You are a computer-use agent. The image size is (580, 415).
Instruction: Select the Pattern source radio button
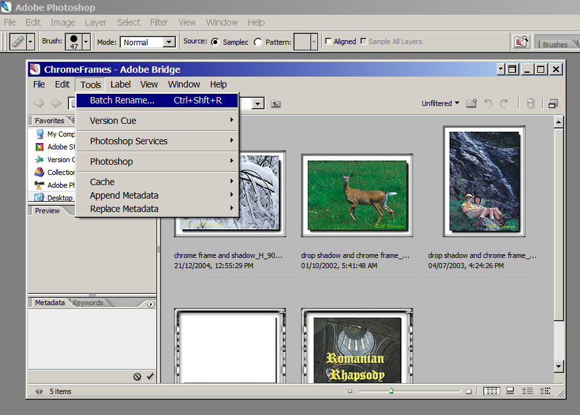pos(258,42)
